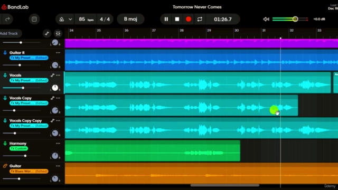Open the Guitar R Fx My Preset badge
Viewport: 338px width, 190px height.
[x=29, y=58]
